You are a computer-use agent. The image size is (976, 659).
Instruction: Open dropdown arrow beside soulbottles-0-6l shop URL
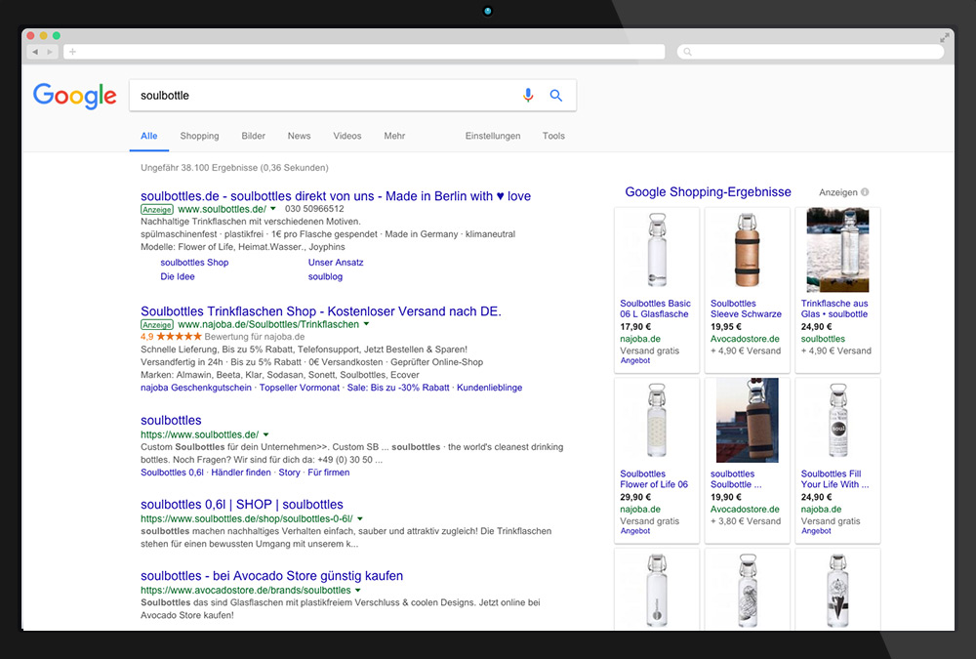[360, 518]
